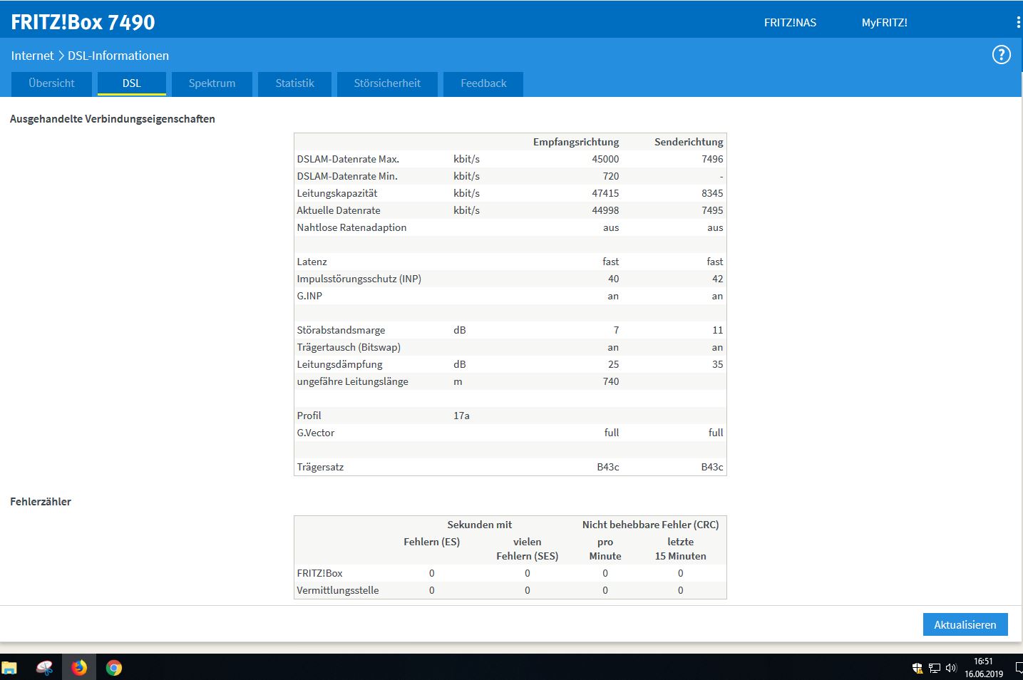Click the FRITZ!Box 7490 logo title
This screenshot has width=1023, height=680.
click(x=83, y=22)
